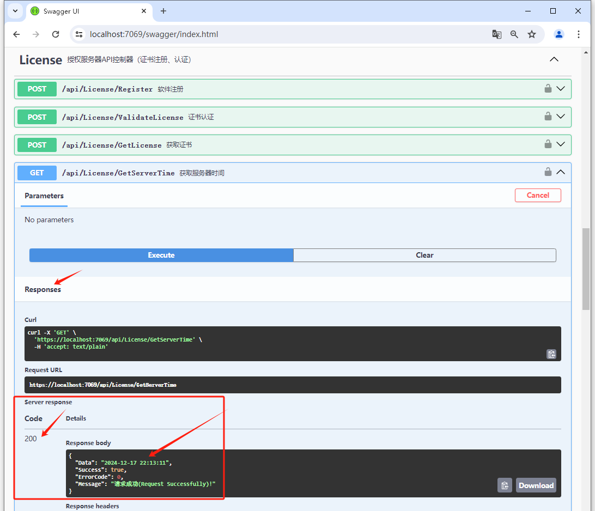Click the translate page icon

pyautogui.click(x=497, y=34)
